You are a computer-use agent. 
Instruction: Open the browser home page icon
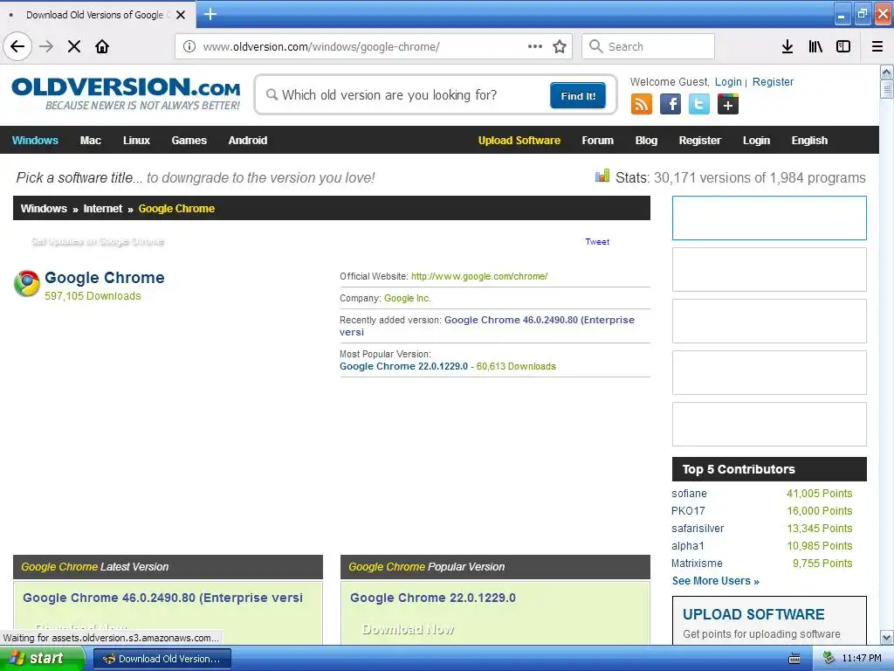click(102, 46)
